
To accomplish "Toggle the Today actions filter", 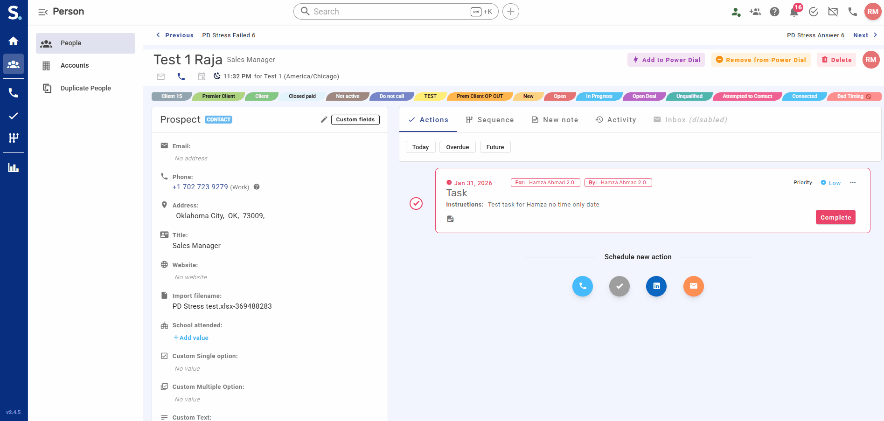I will click(x=421, y=147).
